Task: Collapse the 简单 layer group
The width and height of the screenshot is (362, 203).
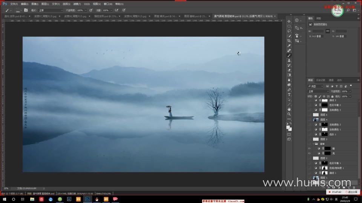Action: tap(313, 144)
